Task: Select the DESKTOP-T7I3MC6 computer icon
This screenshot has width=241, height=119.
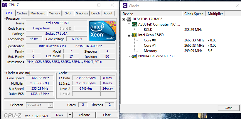Action: (129, 19)
